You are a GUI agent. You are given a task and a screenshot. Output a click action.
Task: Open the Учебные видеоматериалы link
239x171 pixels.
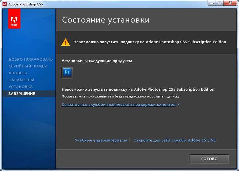click(x=101, y=140)
